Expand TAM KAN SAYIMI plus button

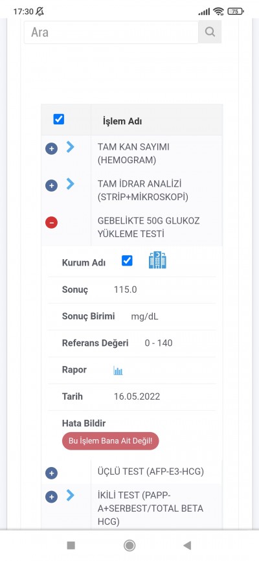[52, 148]
